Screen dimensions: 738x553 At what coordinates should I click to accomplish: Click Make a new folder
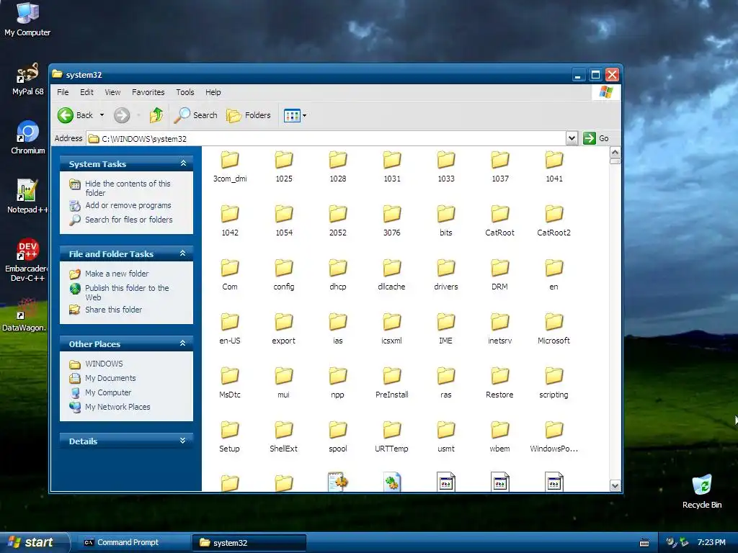click(x=117, y=274)
